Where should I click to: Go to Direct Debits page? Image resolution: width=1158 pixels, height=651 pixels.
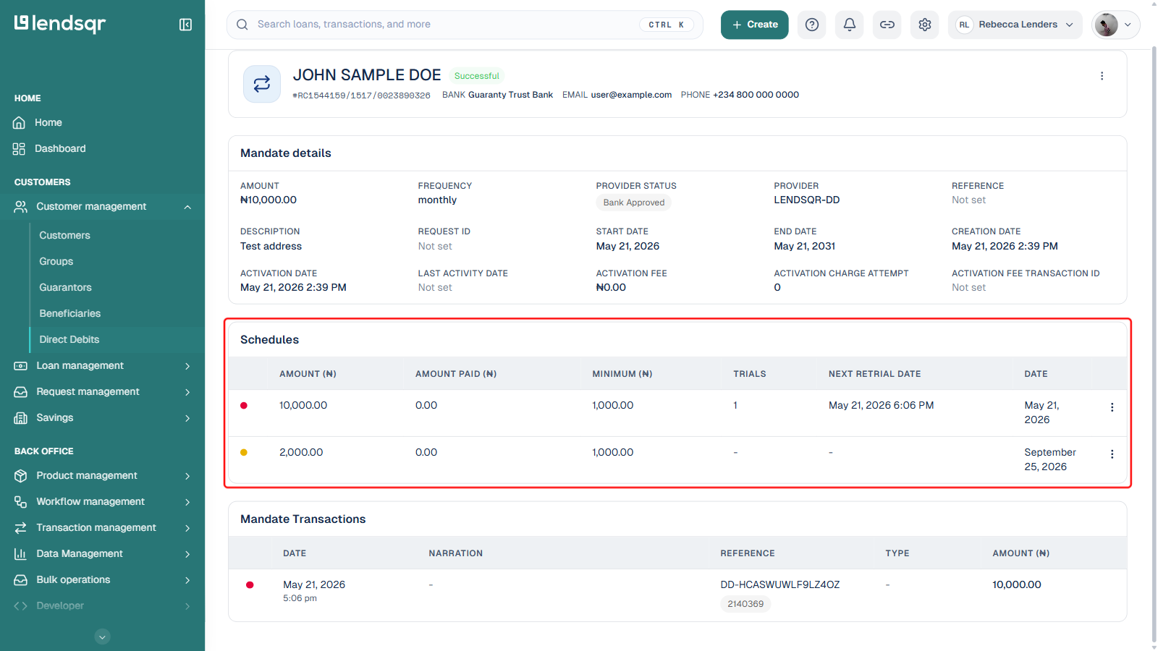[x=69, y=340]
